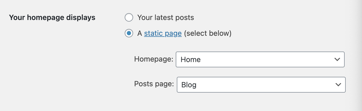Click the "Posts page:" field label

pos(154,84)
